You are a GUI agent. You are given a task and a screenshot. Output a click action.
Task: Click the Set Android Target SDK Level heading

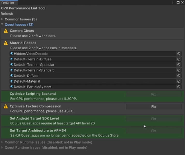34,118
